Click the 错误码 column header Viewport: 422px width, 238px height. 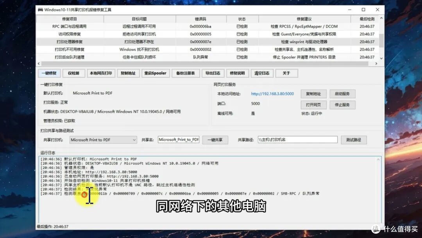pyautogui.click(x=201, y=19)
